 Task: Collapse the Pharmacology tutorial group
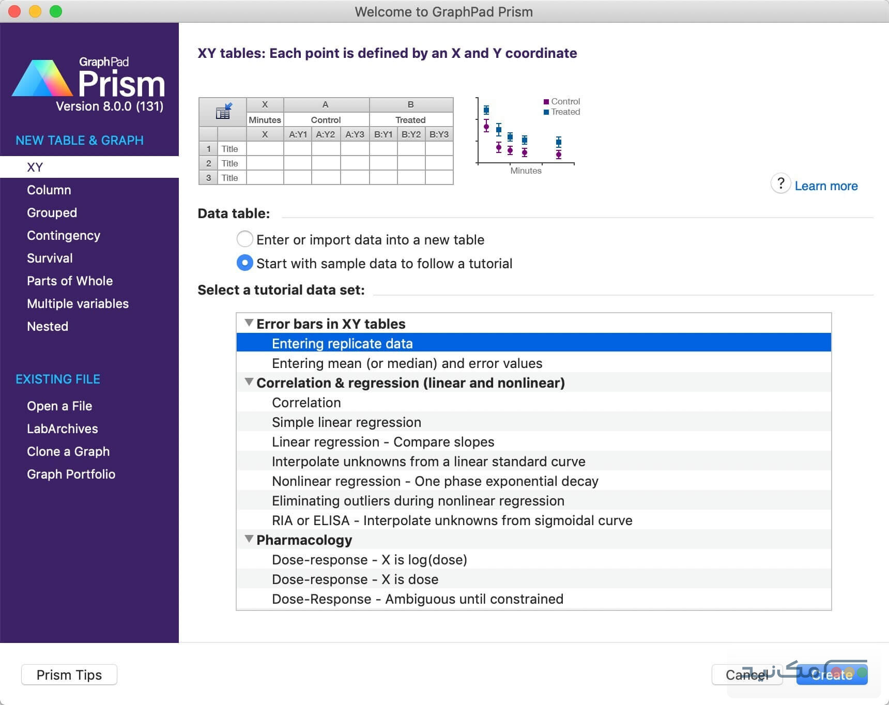tap(249, 540)
